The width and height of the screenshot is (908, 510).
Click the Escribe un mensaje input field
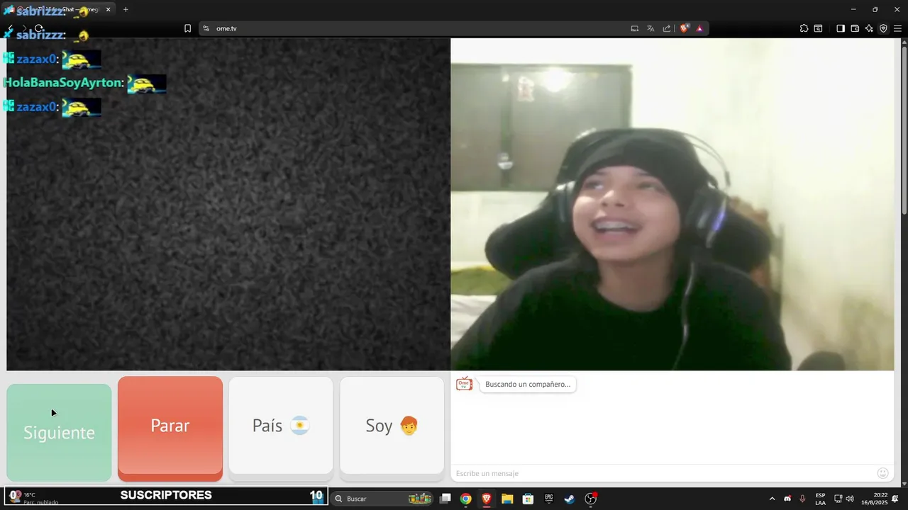[663, 473]
